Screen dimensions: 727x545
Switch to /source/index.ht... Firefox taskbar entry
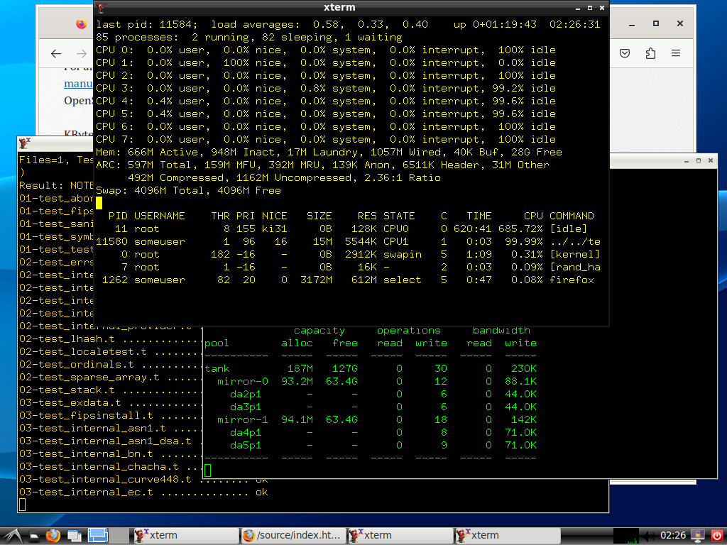[292, 535]
